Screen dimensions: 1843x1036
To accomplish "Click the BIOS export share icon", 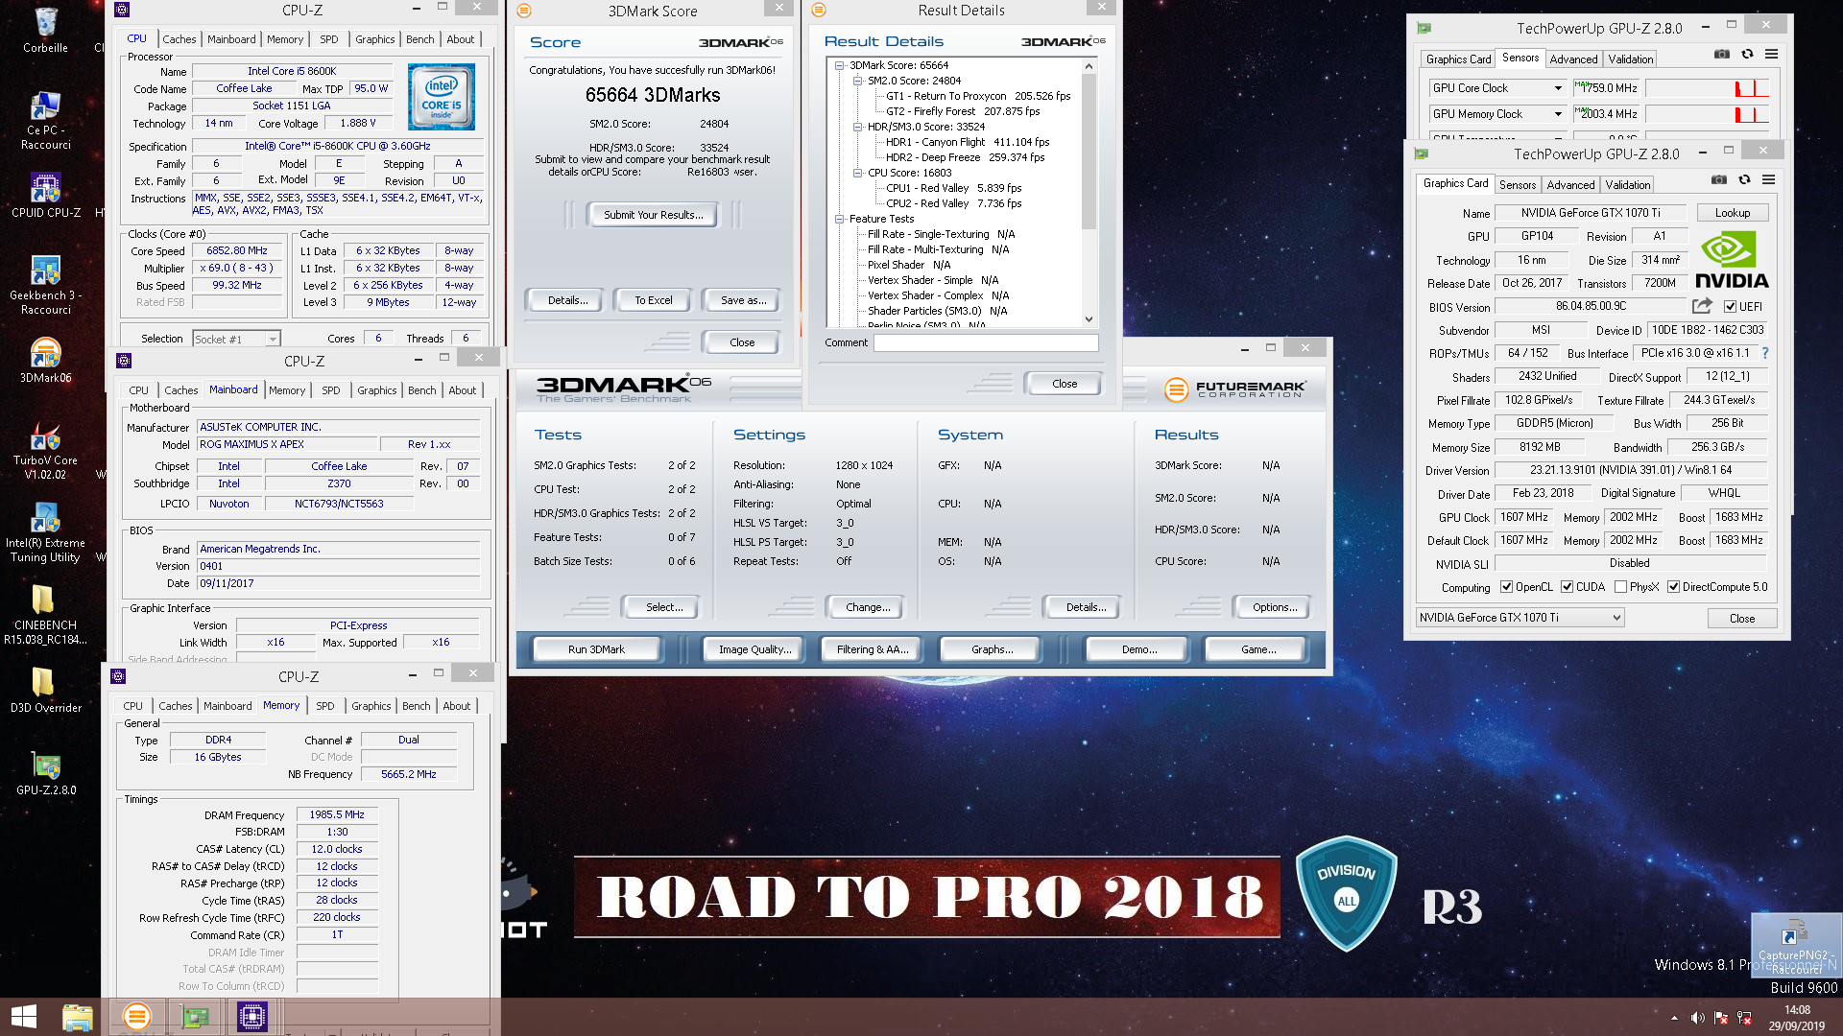I will pyautogui.click(x=1702, y=306).
